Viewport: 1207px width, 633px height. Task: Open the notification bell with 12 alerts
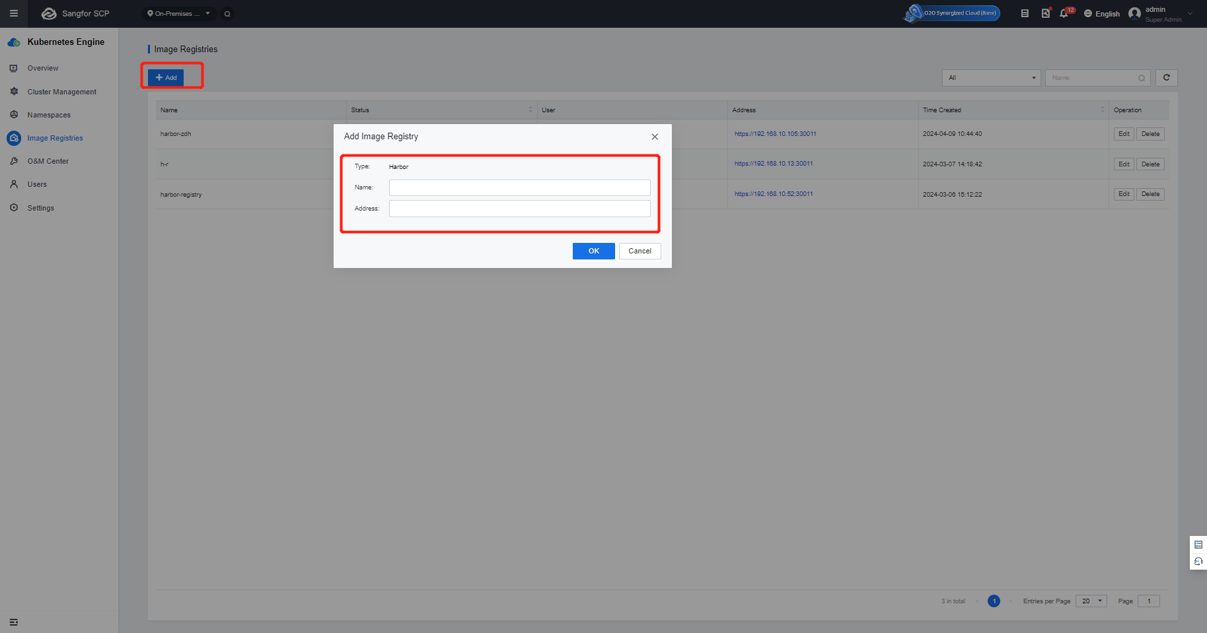click(1066, 13)
